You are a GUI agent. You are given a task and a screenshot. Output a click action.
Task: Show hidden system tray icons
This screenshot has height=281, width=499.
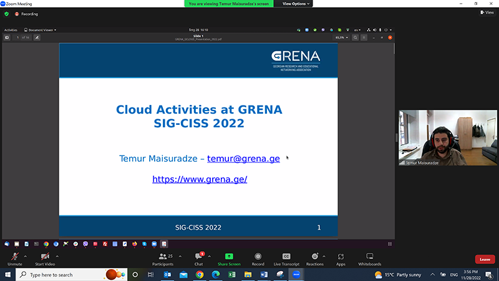432,275
